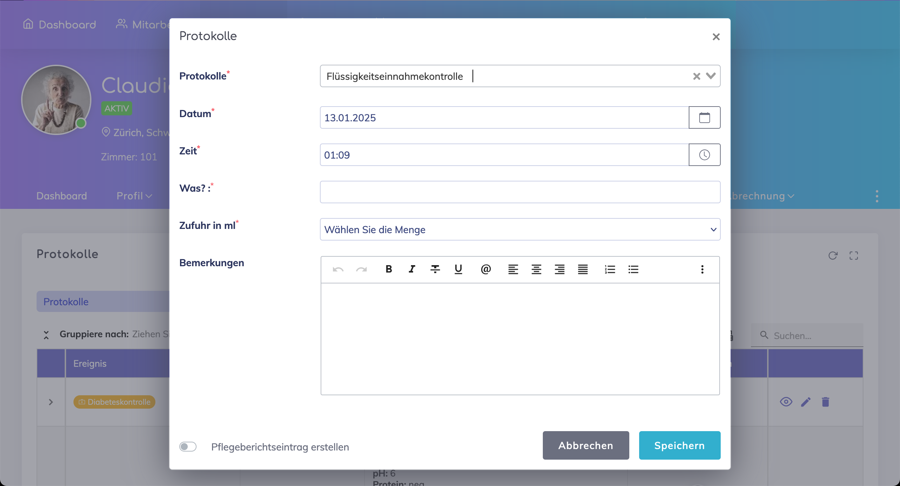
Task: Center align text in the editor
Action: [536, 269]
